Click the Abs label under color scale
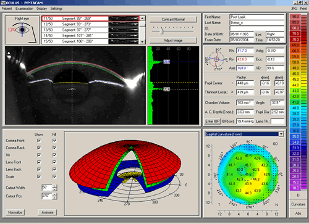This screenshot has width=309, height=224. [x=298, y=214]
